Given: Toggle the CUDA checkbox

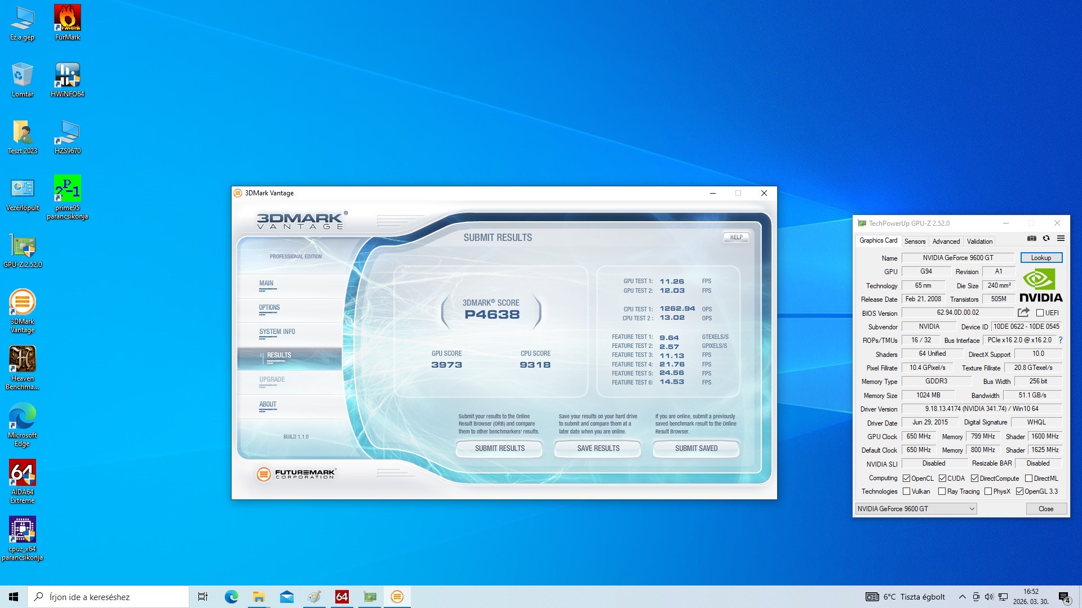Looking at the screenshot, I should click(942, 479).
